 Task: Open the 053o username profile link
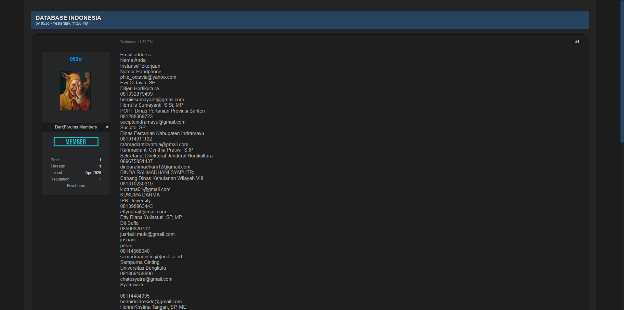click(x=76, y=59)
